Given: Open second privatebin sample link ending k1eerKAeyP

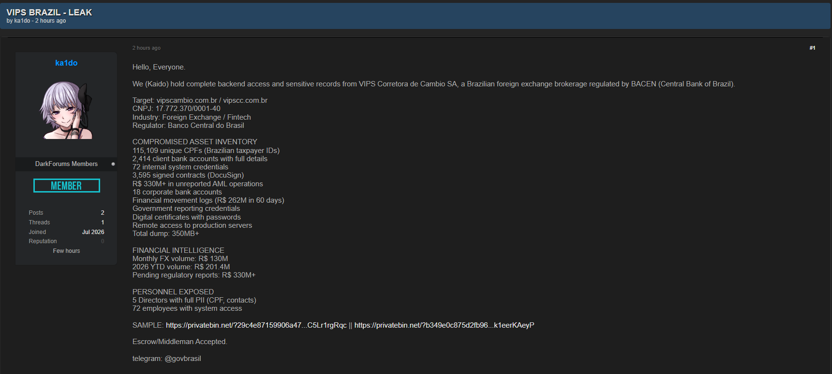Looking at the screenshot, I should pos(444,325).
